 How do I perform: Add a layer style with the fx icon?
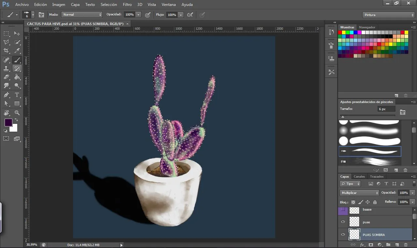coord(362,244)
